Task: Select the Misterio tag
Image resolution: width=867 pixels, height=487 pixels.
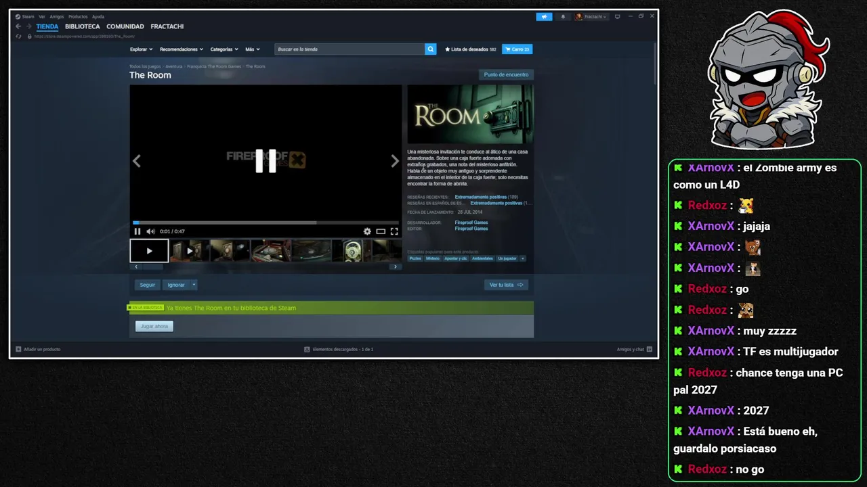Action: click(433, 258)
